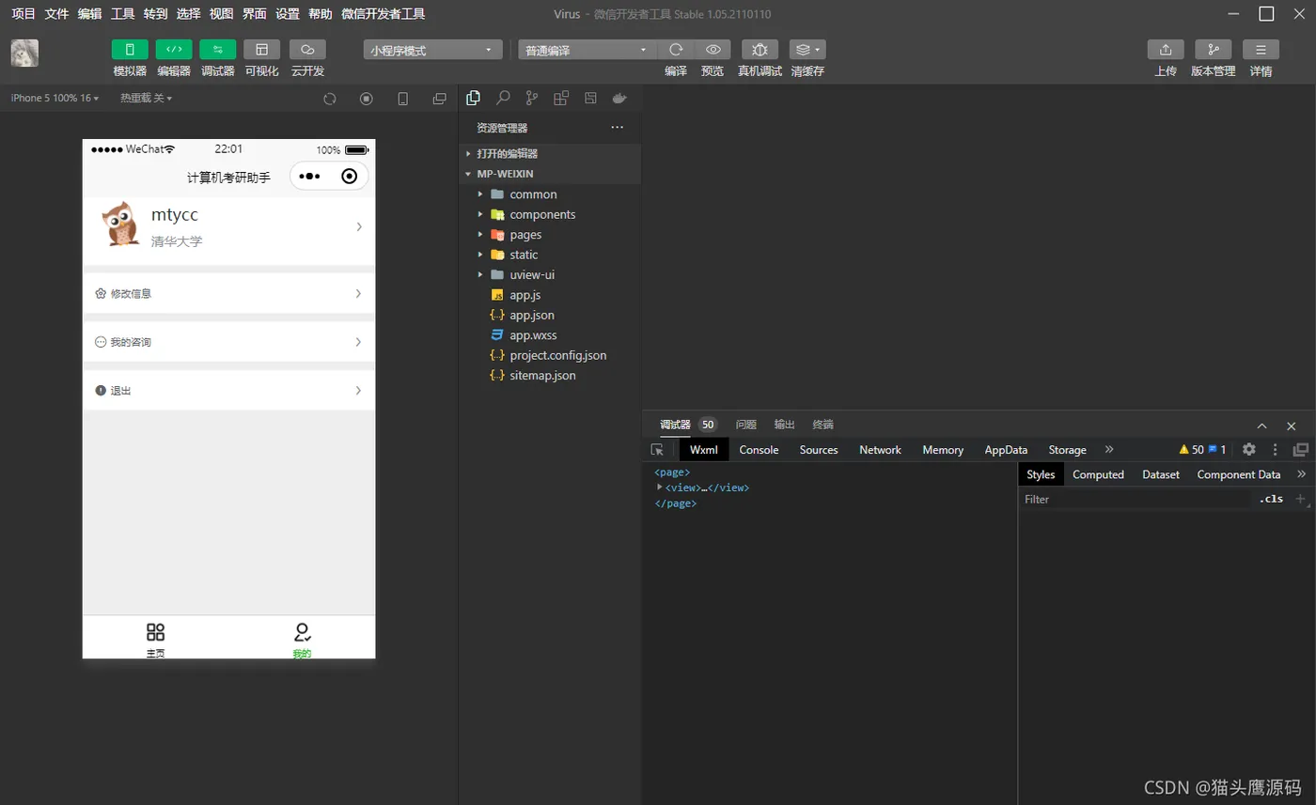Toggle the simulator (模拟器) panel button

tap(130, 50)
